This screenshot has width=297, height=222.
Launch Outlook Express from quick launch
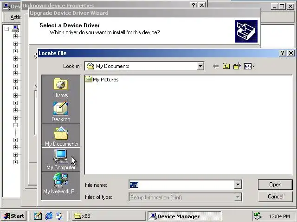[x=59, y=216]
